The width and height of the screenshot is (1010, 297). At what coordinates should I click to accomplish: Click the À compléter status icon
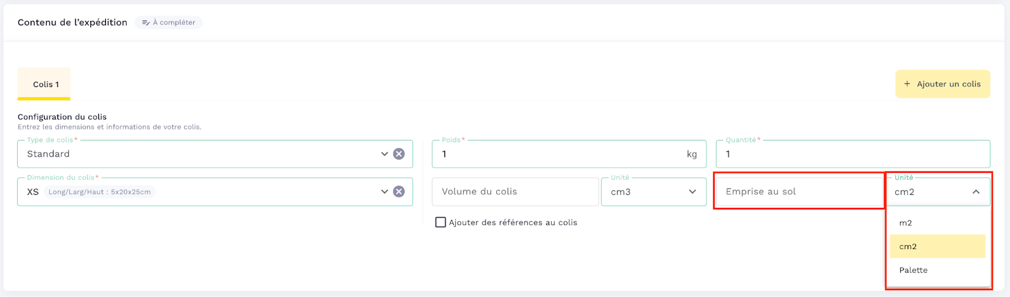[146, 23]
